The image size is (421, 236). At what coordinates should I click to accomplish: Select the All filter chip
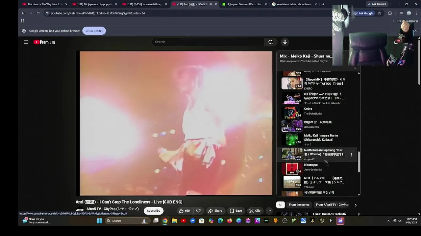(x=281, y=205)
